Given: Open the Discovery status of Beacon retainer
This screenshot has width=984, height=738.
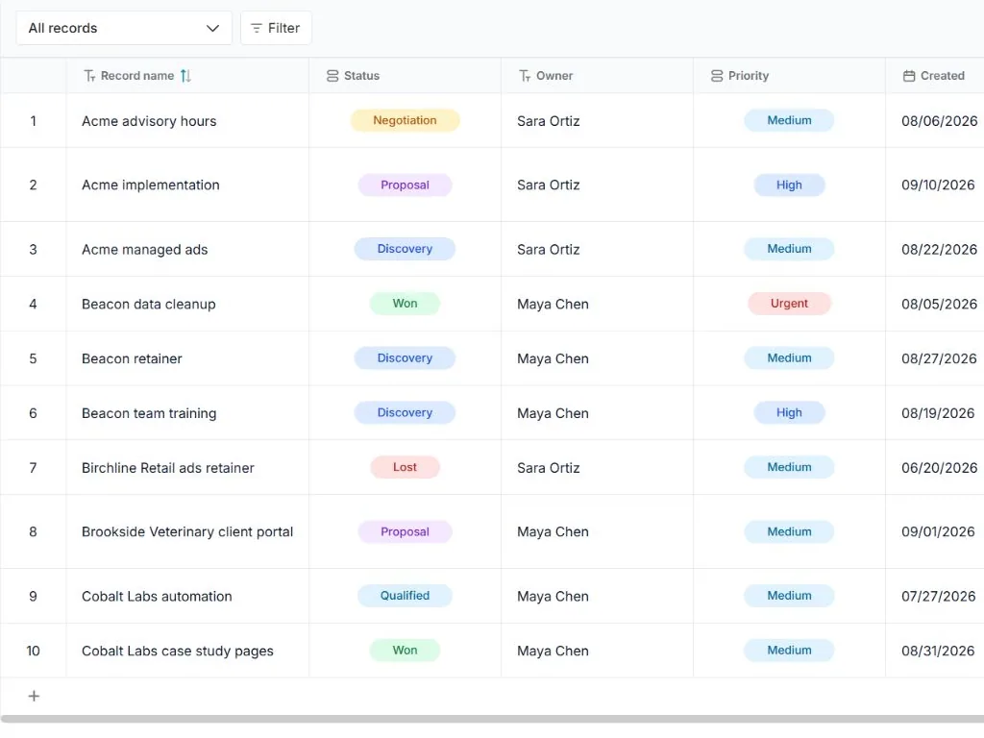Looking at the screenshot, I should point(405,358).
